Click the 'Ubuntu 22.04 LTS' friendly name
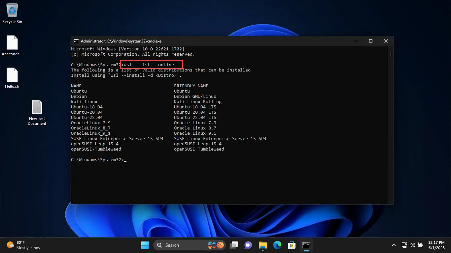This screenshot has height=253, width=451. (195, 118)
